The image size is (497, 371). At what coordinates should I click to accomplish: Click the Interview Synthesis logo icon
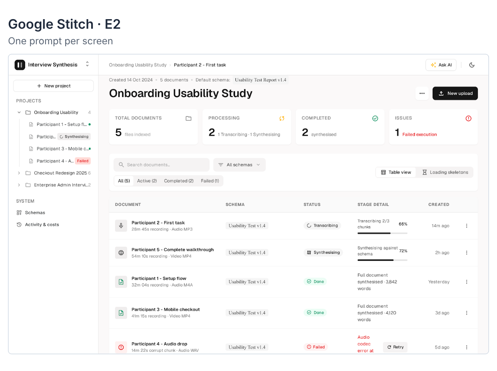(20, 65)
